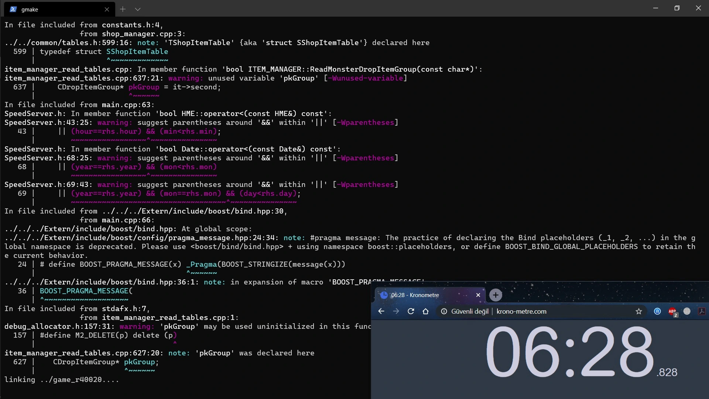Click 'SShopItemTable' struct name text
Screen dimensions: 709x399
point(137,52)
